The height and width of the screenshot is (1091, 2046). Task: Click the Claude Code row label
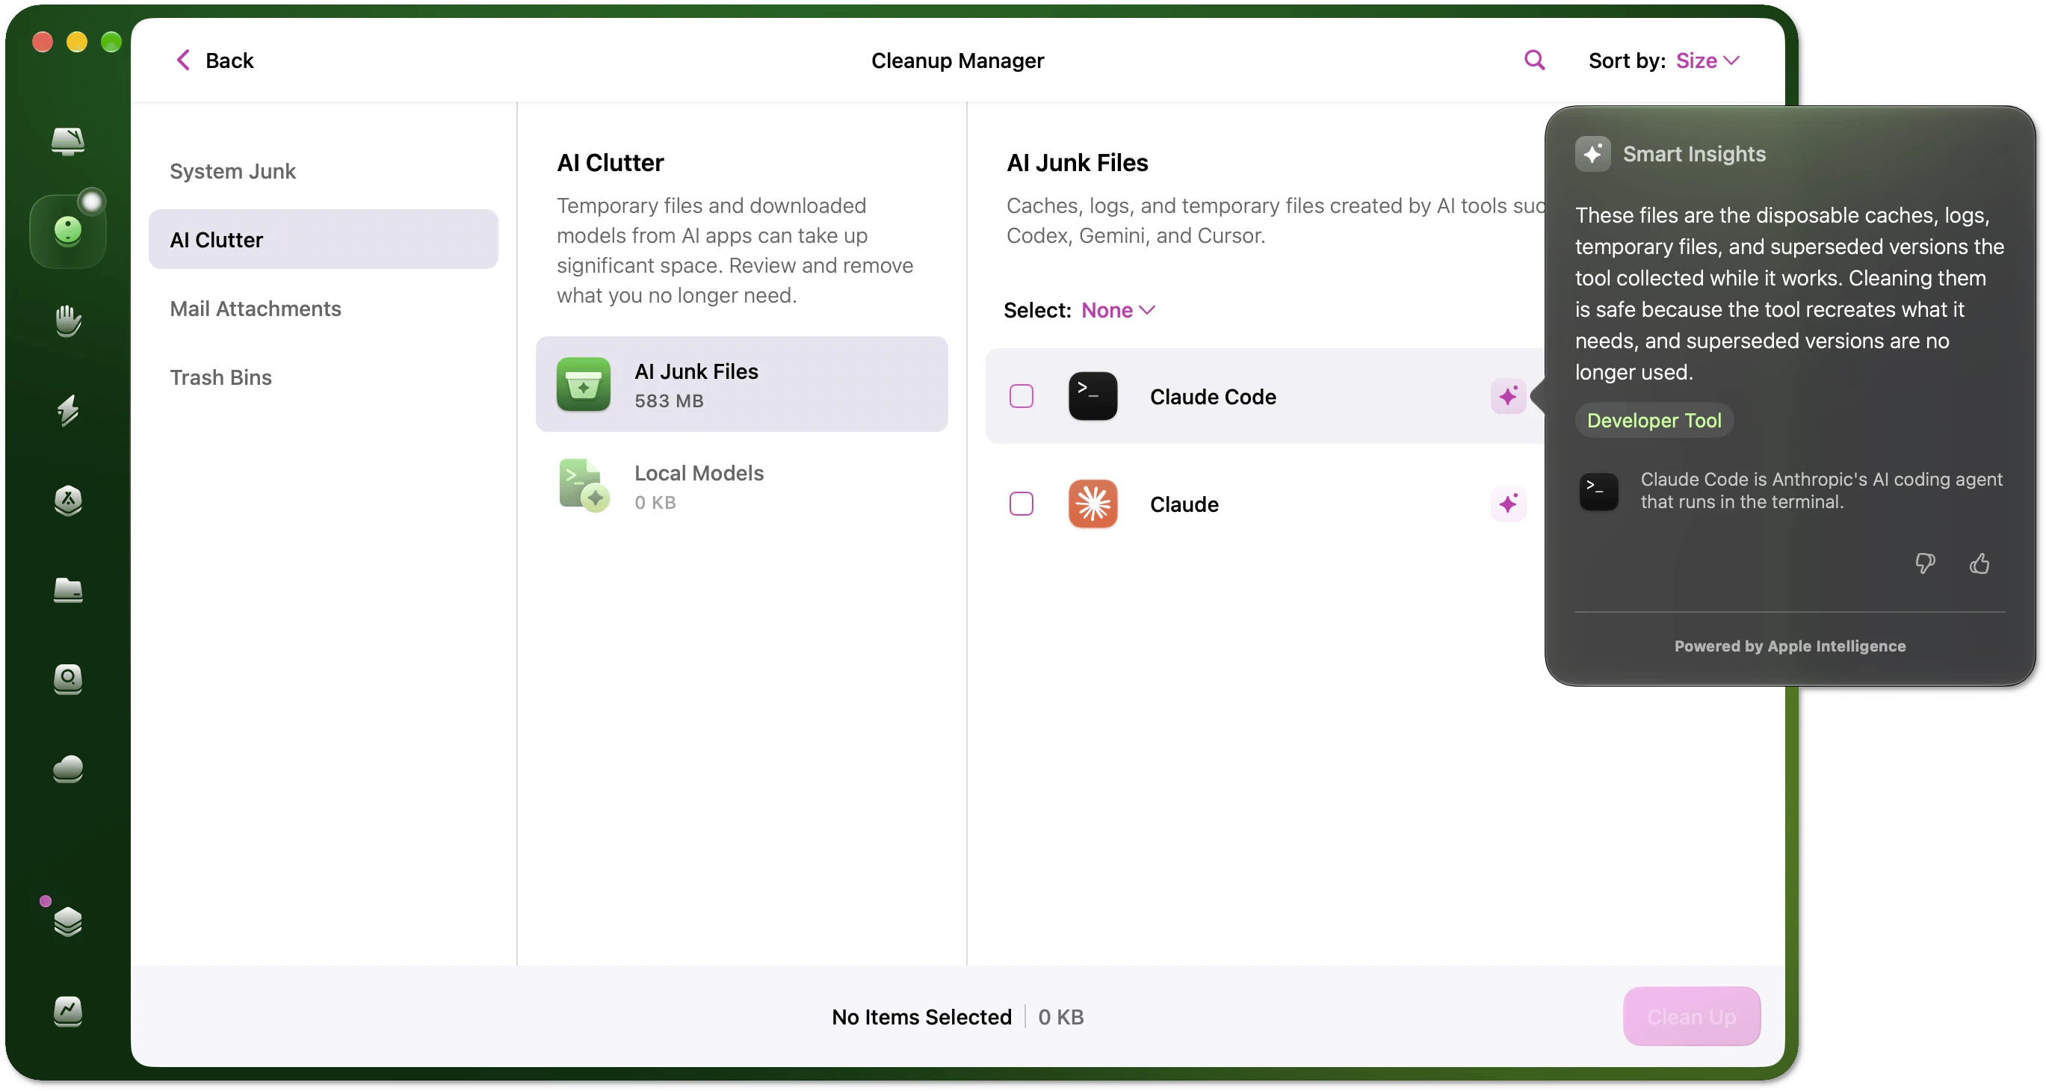(1212, 396)
